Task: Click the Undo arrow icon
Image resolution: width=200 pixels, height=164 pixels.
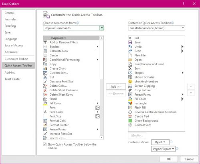Action: [130, 46]
